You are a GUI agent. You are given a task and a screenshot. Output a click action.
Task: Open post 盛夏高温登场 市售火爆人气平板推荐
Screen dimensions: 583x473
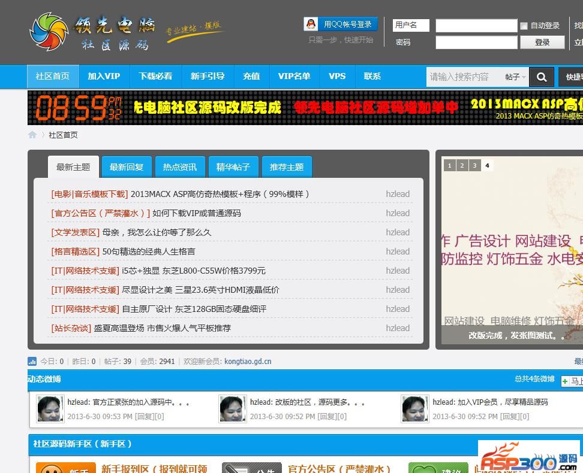162,328
